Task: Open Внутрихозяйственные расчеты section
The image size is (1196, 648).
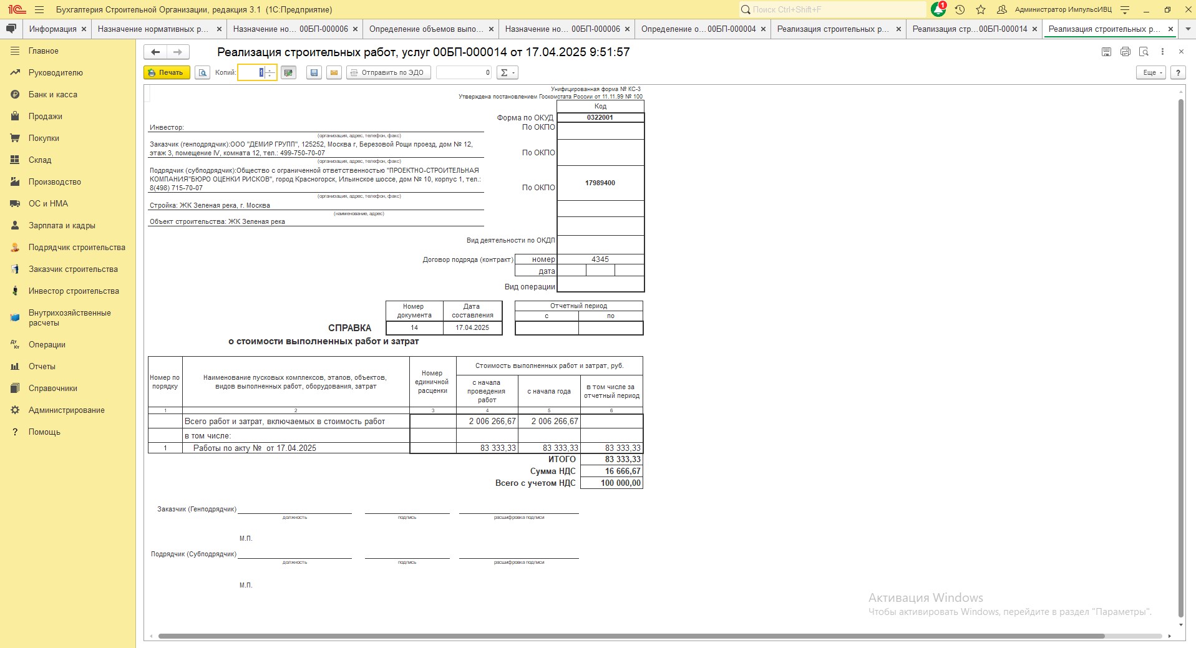Action: click(x=67, y=318)
